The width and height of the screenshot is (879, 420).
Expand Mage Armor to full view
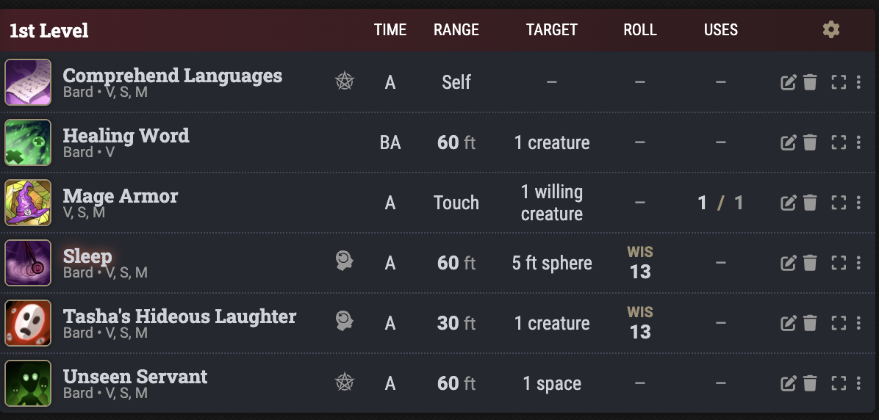[839, 203]
